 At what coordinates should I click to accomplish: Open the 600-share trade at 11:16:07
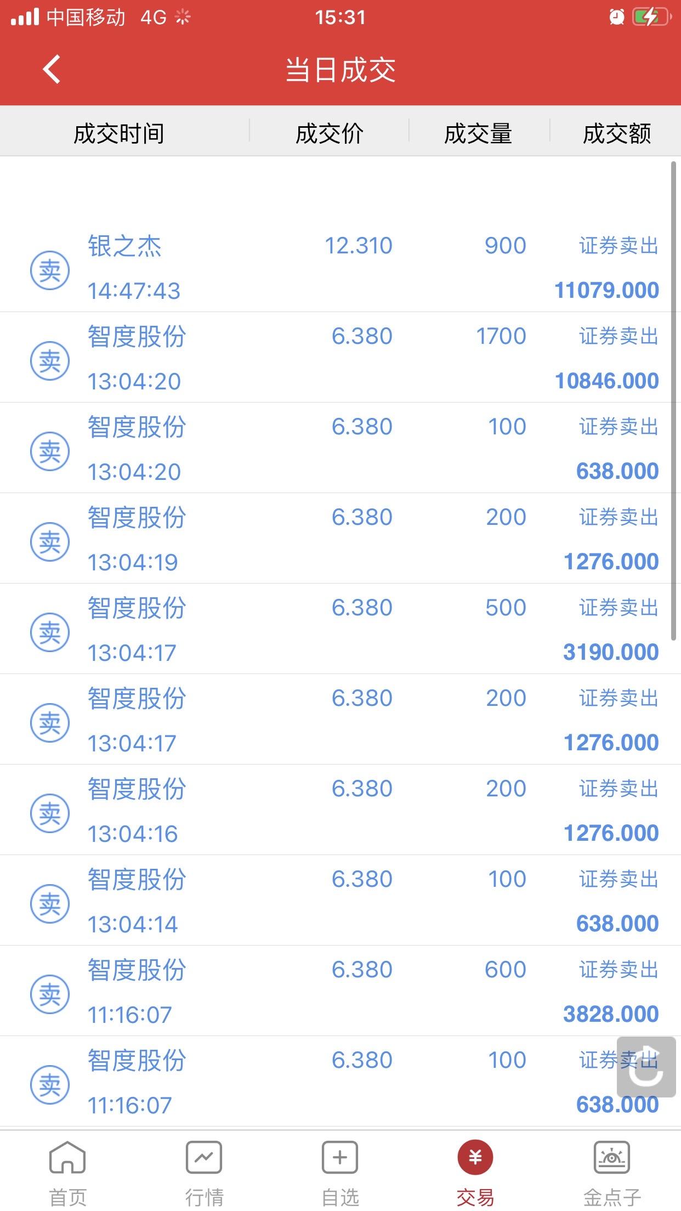340,991
